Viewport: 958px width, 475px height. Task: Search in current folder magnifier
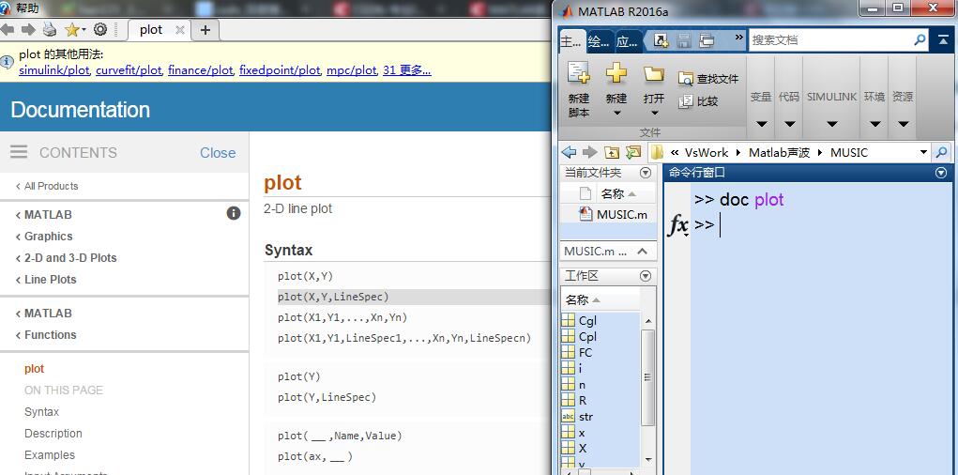click(x=941, y=152)
